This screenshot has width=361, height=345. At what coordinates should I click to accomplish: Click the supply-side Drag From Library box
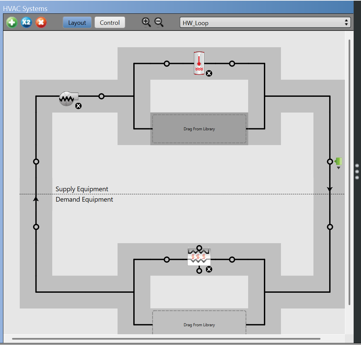pos(199,129)
